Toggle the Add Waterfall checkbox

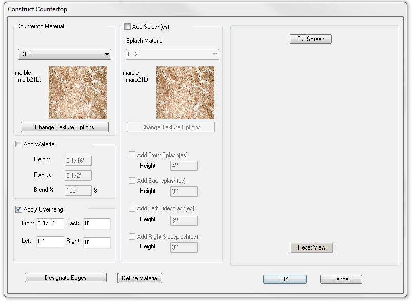point(19,144)
